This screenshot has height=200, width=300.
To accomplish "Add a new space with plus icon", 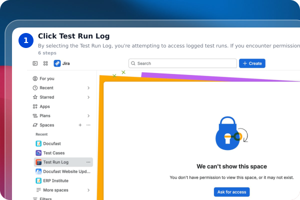I will 80,125.
